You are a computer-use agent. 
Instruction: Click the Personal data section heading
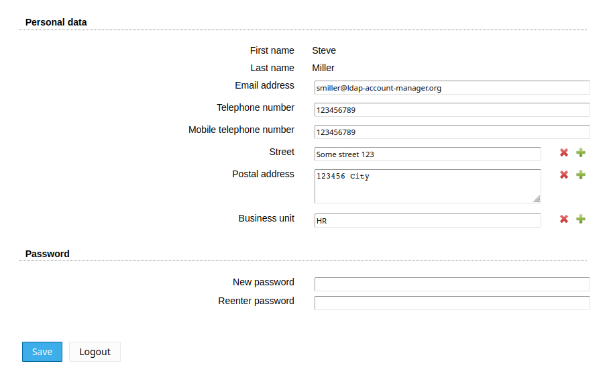(x=56, y=22)
